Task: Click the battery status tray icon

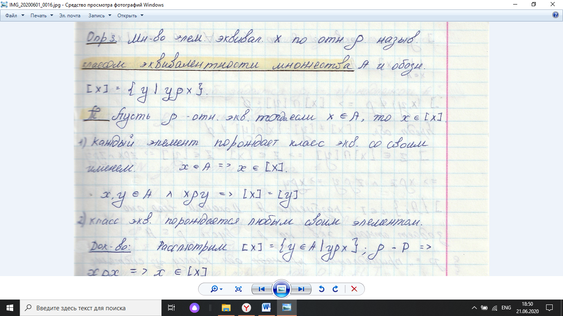Action: pyautogui.click(x=484, y=308)
